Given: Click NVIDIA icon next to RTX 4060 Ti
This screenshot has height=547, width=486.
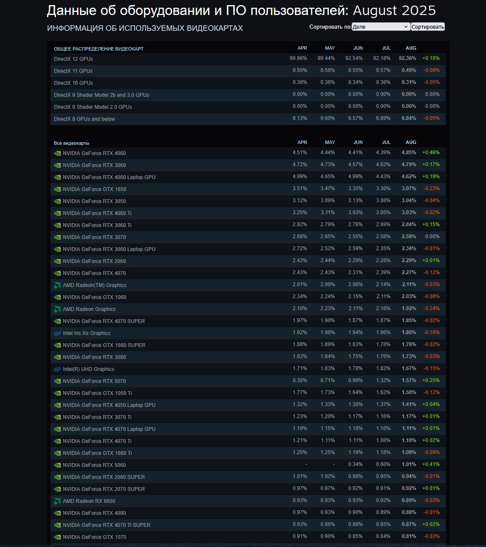Looking at the screenshot, I should click(x=57, y=213).
